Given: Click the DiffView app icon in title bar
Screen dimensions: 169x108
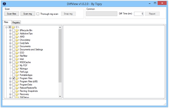Looking at the screenshot, I should 5,4.
